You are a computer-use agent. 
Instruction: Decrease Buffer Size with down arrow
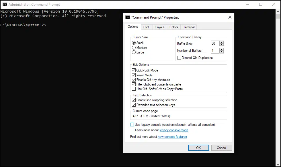point(222,45)
